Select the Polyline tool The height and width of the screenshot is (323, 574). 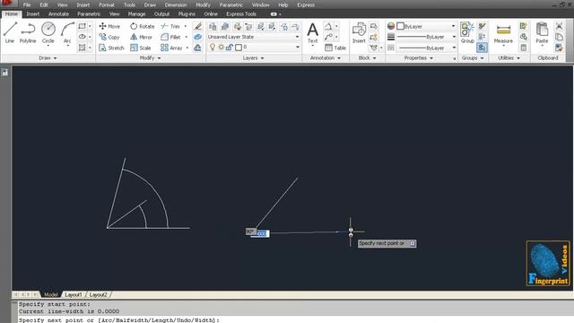click(x=28, y=32)
